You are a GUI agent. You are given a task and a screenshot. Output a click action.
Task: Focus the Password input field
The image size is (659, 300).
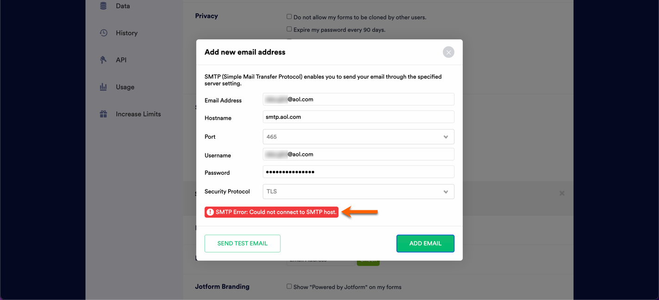[358, 172]
